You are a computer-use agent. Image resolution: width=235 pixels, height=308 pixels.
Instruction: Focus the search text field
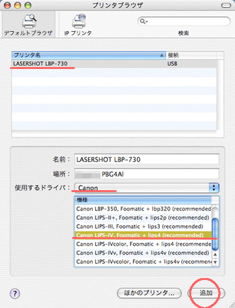point(184,21)
